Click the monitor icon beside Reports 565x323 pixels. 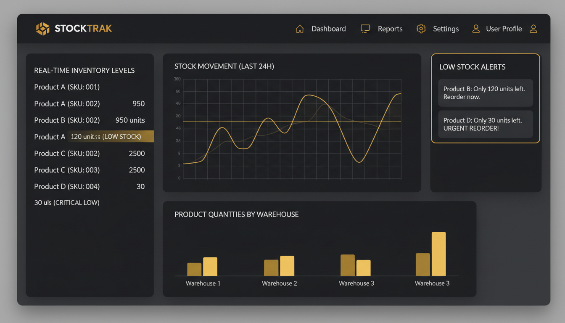(365, 28)
